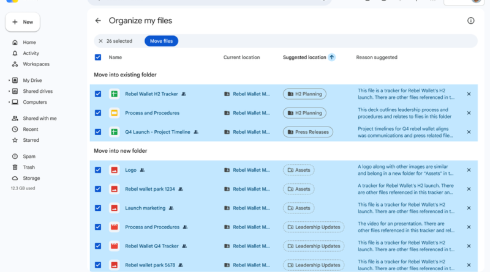
Task: Dismiss suggestion for Process and Procedures video
Action: coord(469,227)
